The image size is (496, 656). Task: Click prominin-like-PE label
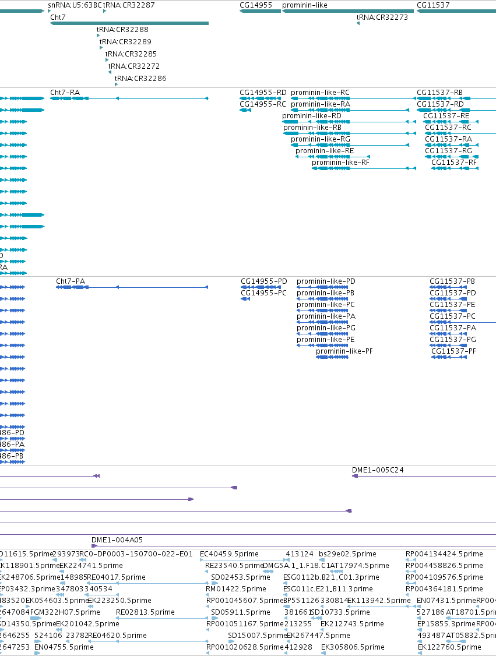(326, 340)
